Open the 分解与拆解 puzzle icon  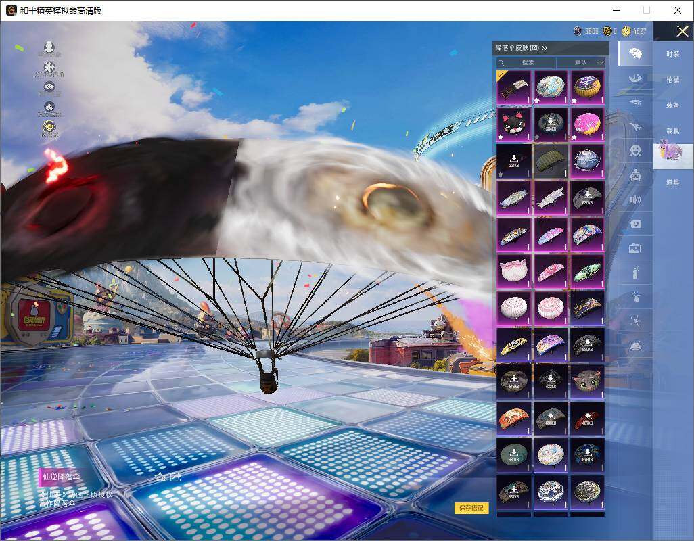tap(49, 67)
